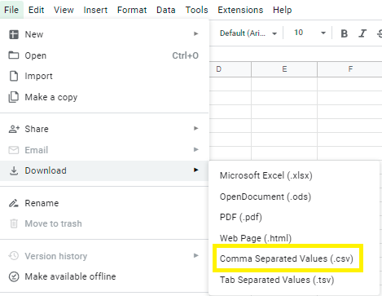Click the New spreadsheet icon
The height and width of the screenshot is (296, 382).
pyautogui.click(x=14, y=34)
